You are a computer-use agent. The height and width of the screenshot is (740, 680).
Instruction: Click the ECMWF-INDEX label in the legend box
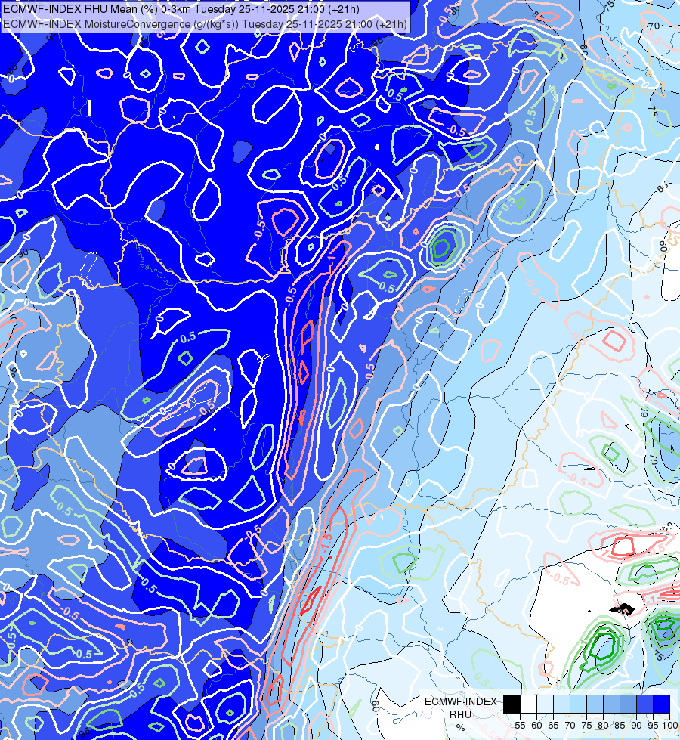point(461,701)
